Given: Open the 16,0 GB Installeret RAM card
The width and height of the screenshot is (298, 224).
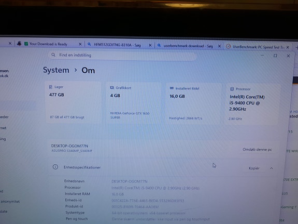Looking at the screenshot, I should tap(193, 103).
